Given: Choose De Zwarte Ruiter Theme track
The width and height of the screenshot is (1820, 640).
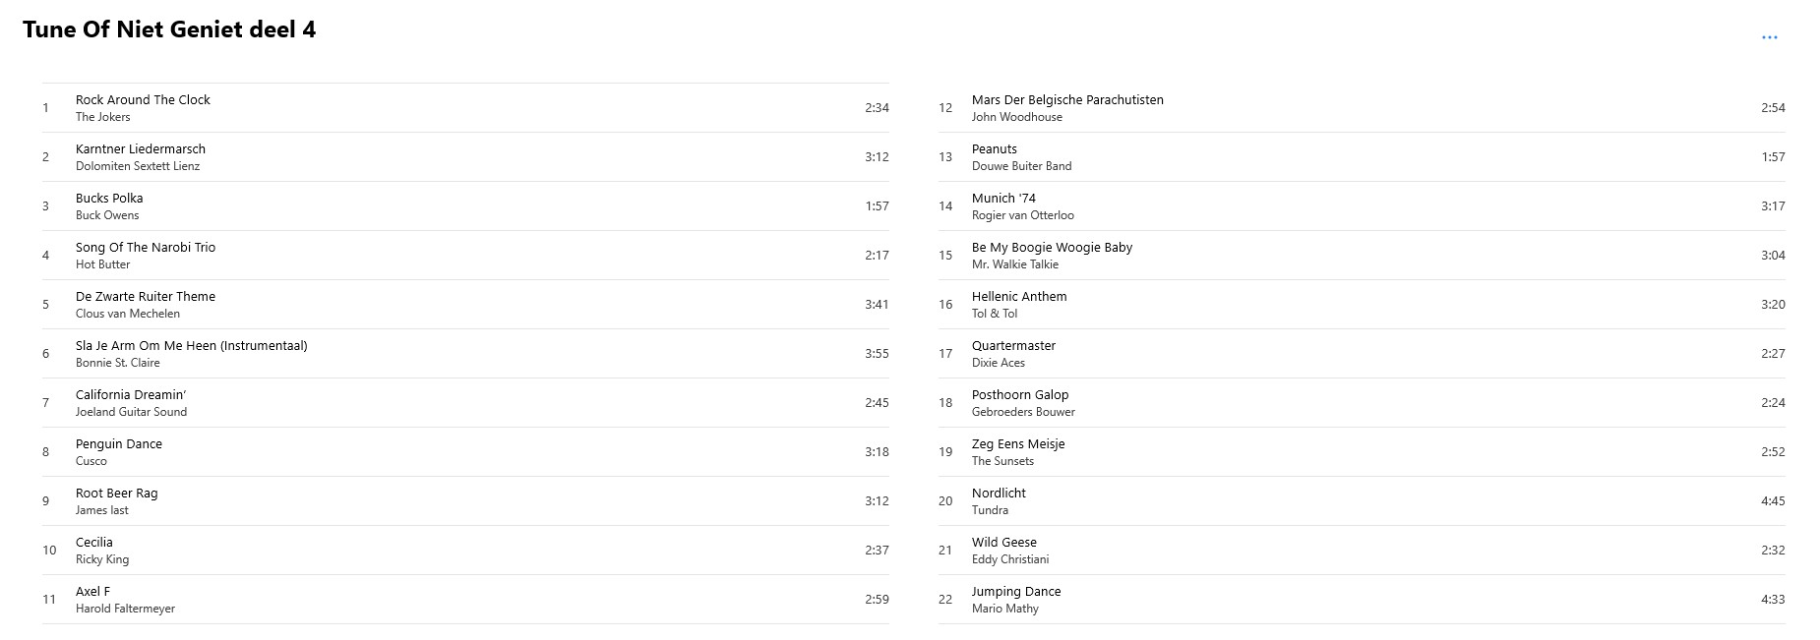Looking at the screenshot, I should (x=465, y=305).
